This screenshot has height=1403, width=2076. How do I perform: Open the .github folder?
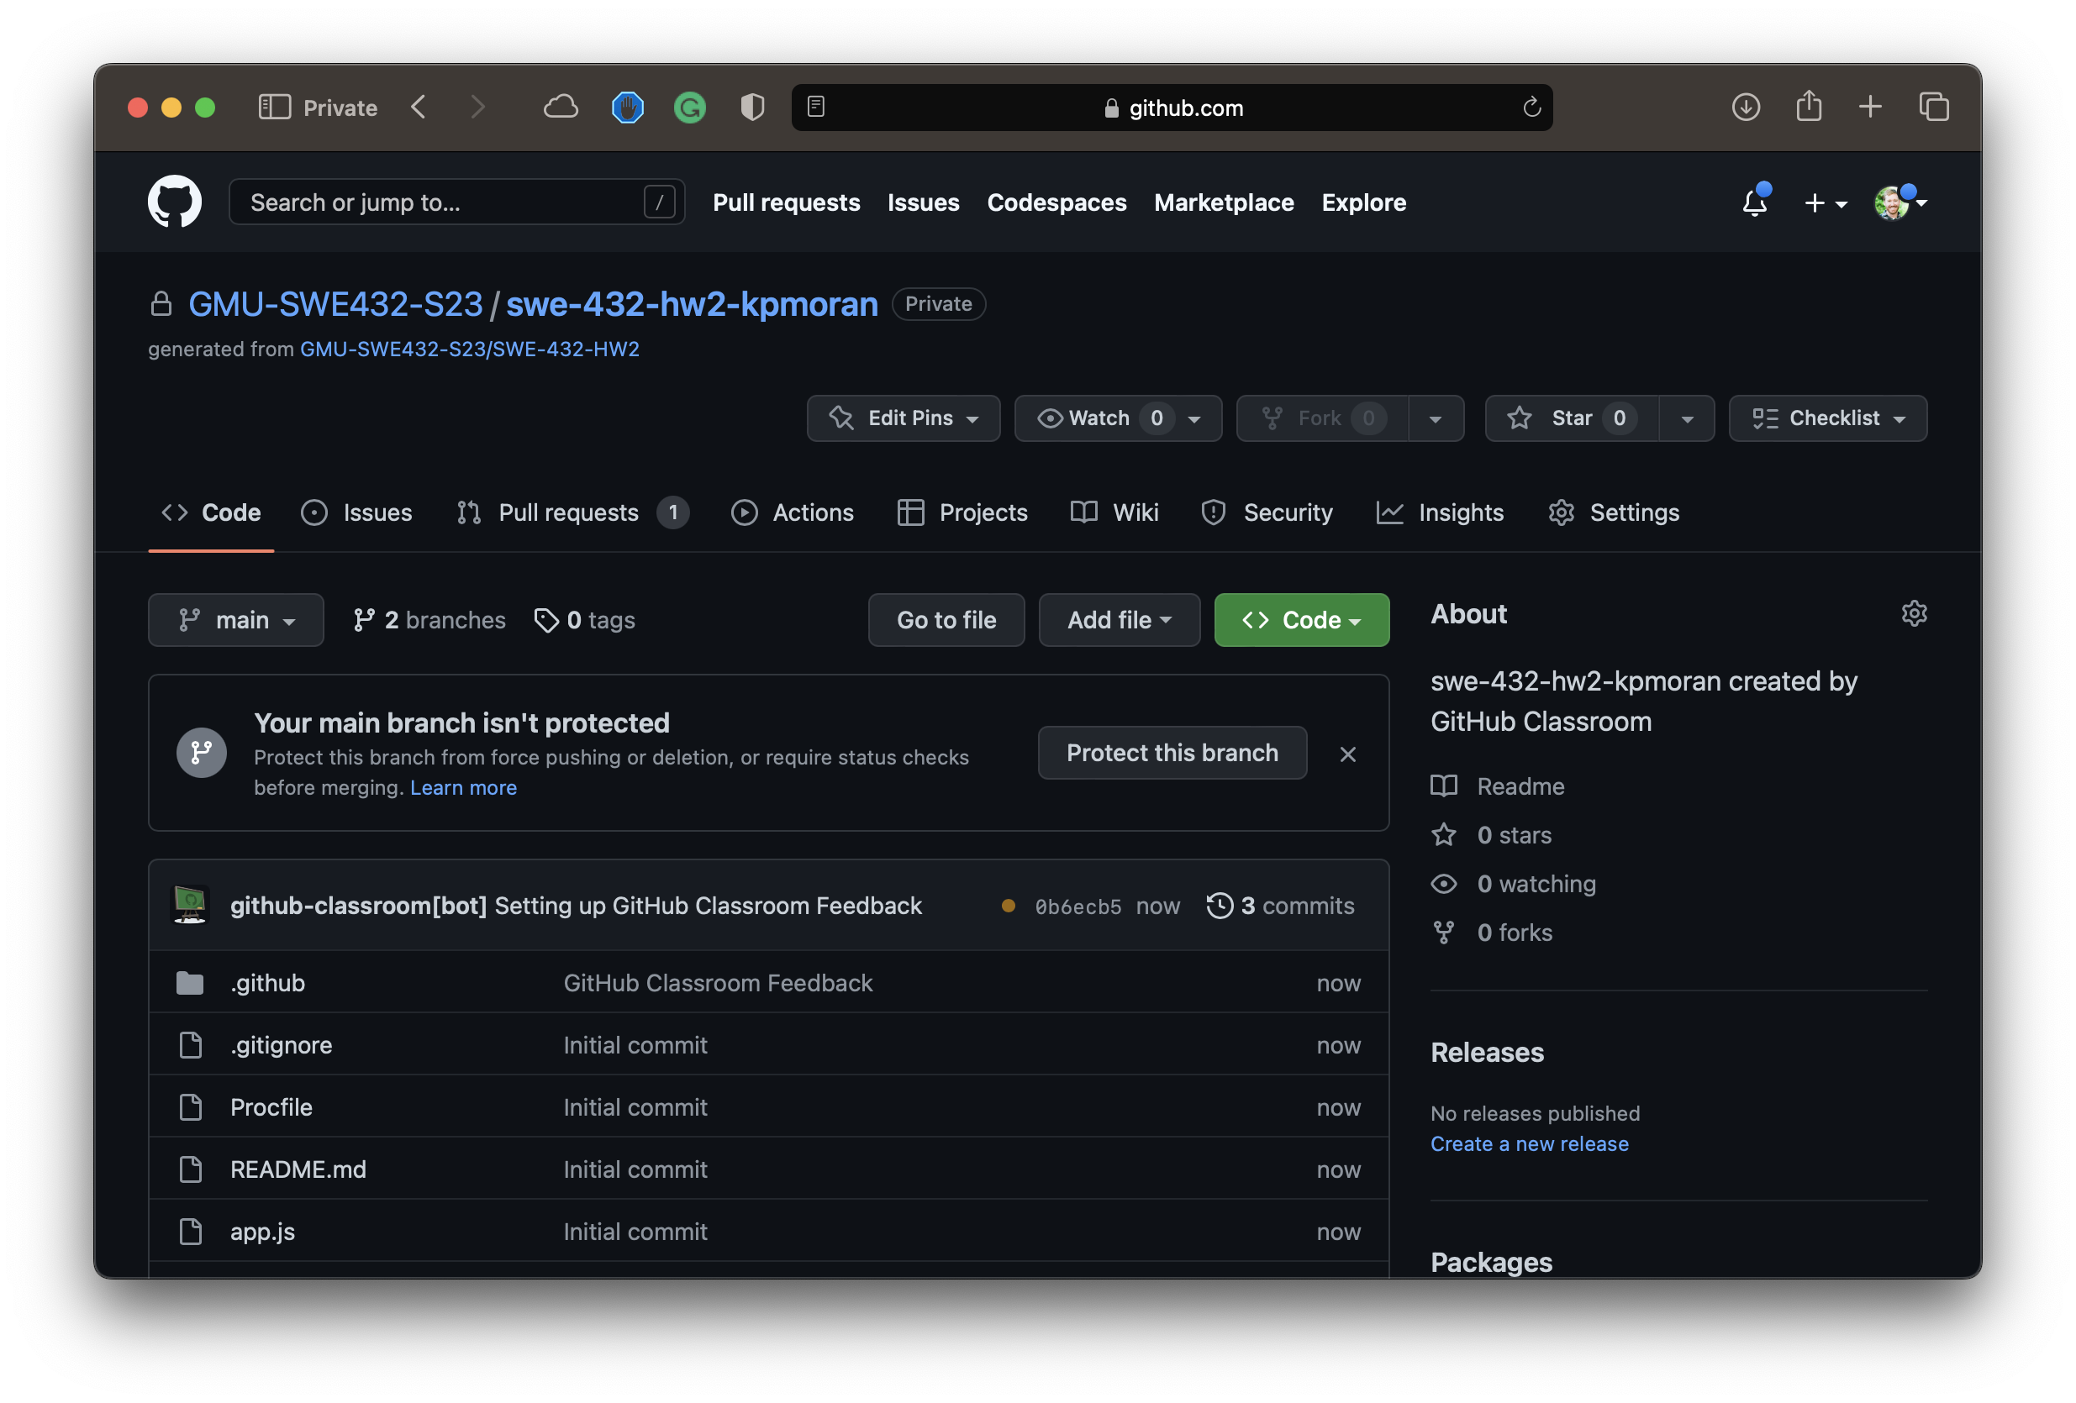[x=267, y=983]
